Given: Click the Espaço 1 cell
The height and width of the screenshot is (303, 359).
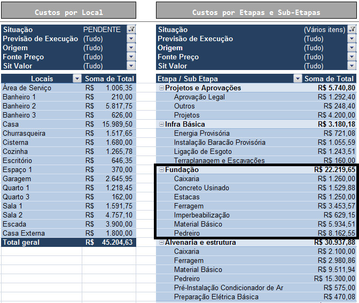Looking at the screenshot, I should point(42,170).
